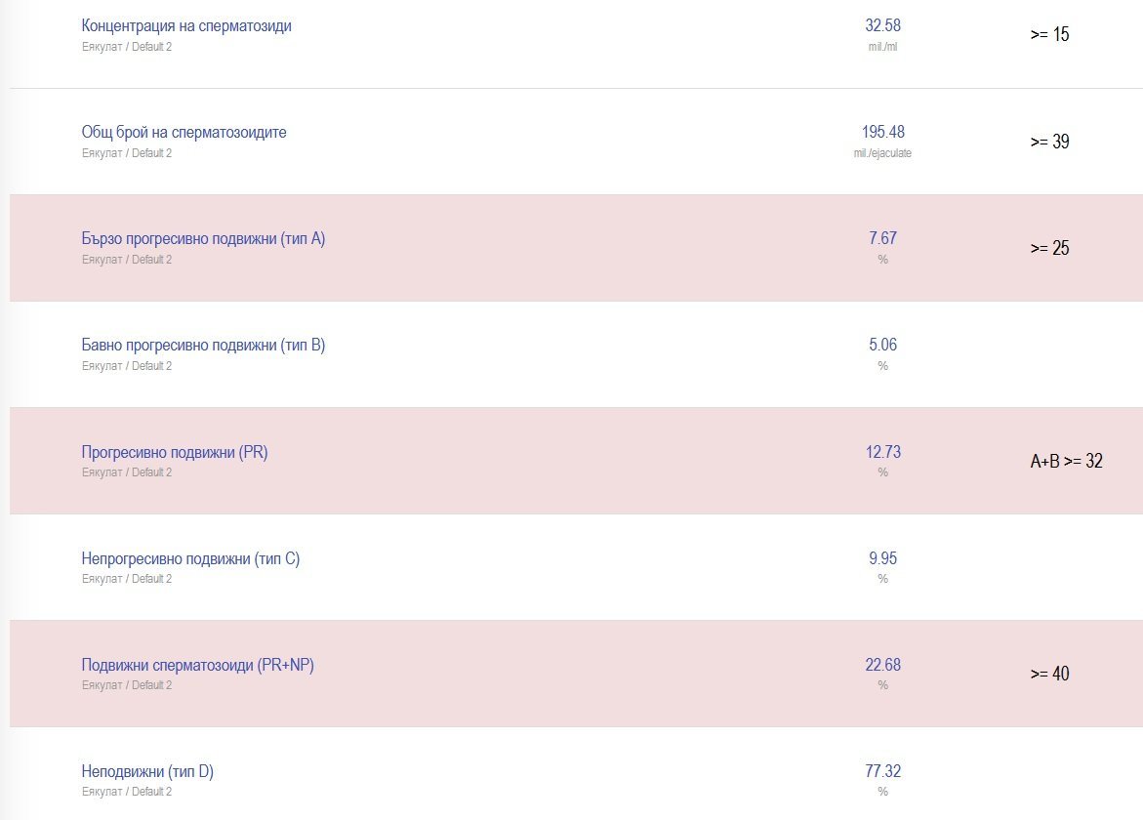Select the 77.32 immotile value
This screenshot has width=1143, height=820.
[882, 771]
